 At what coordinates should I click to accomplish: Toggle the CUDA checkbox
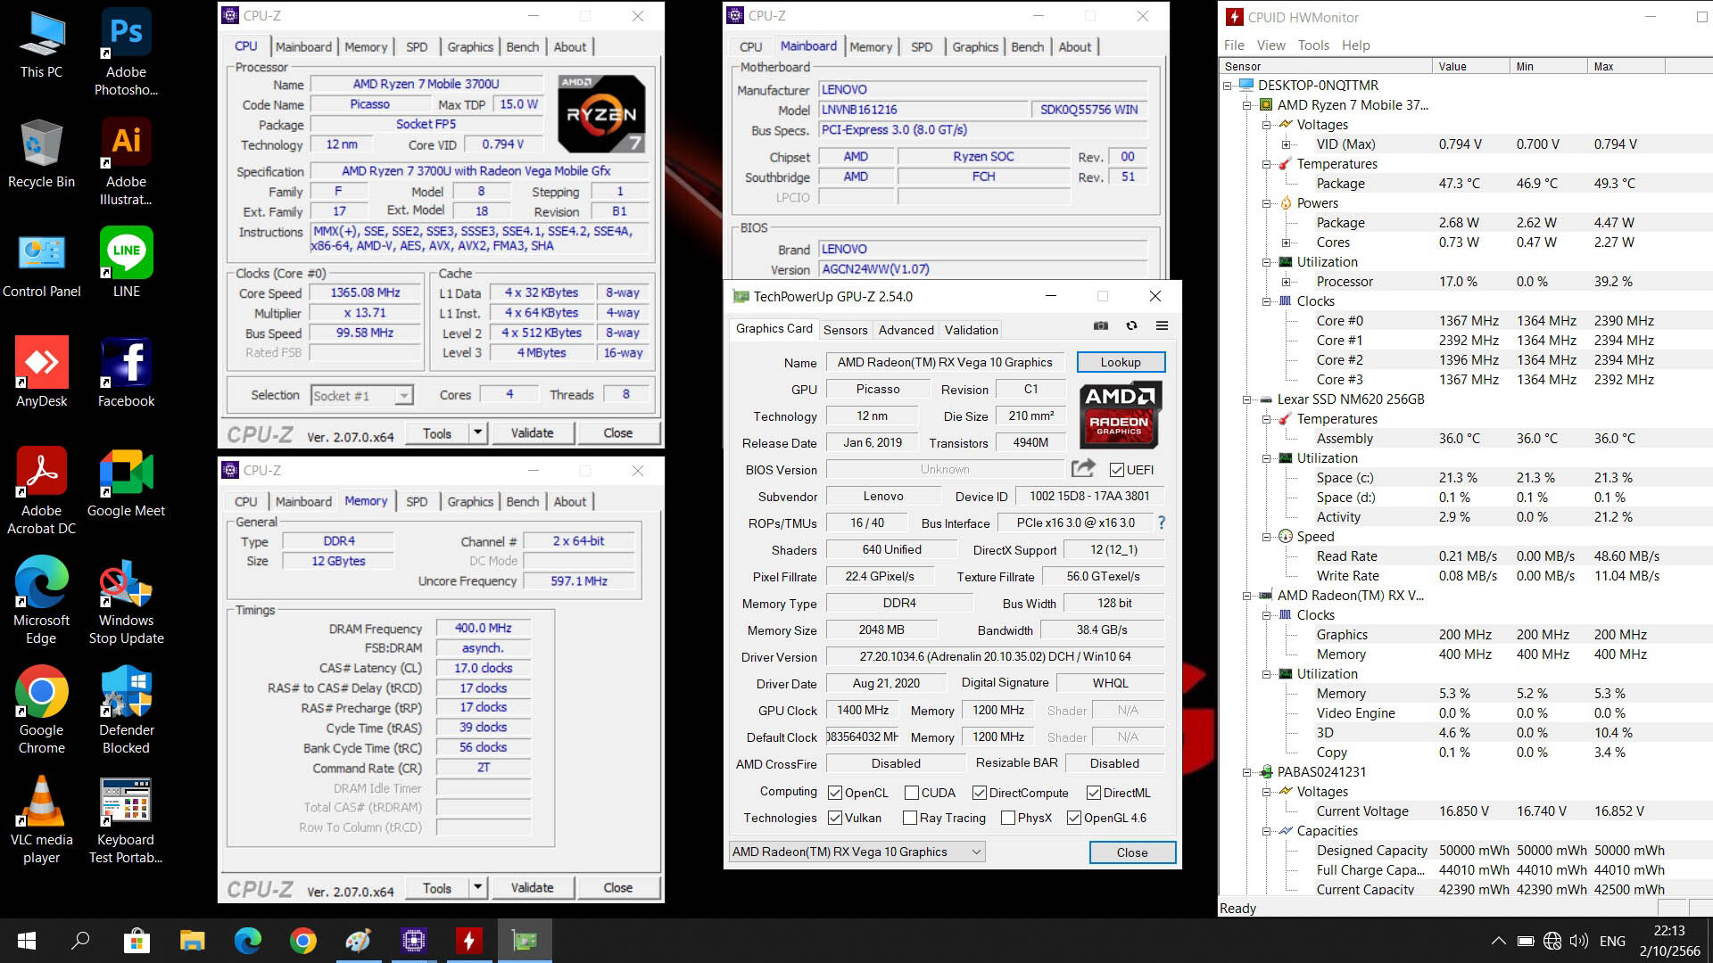[x=912, y=793]
